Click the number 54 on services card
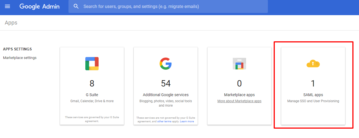The width and height of the screenshot is (359, 138). (x=166, y=83)
